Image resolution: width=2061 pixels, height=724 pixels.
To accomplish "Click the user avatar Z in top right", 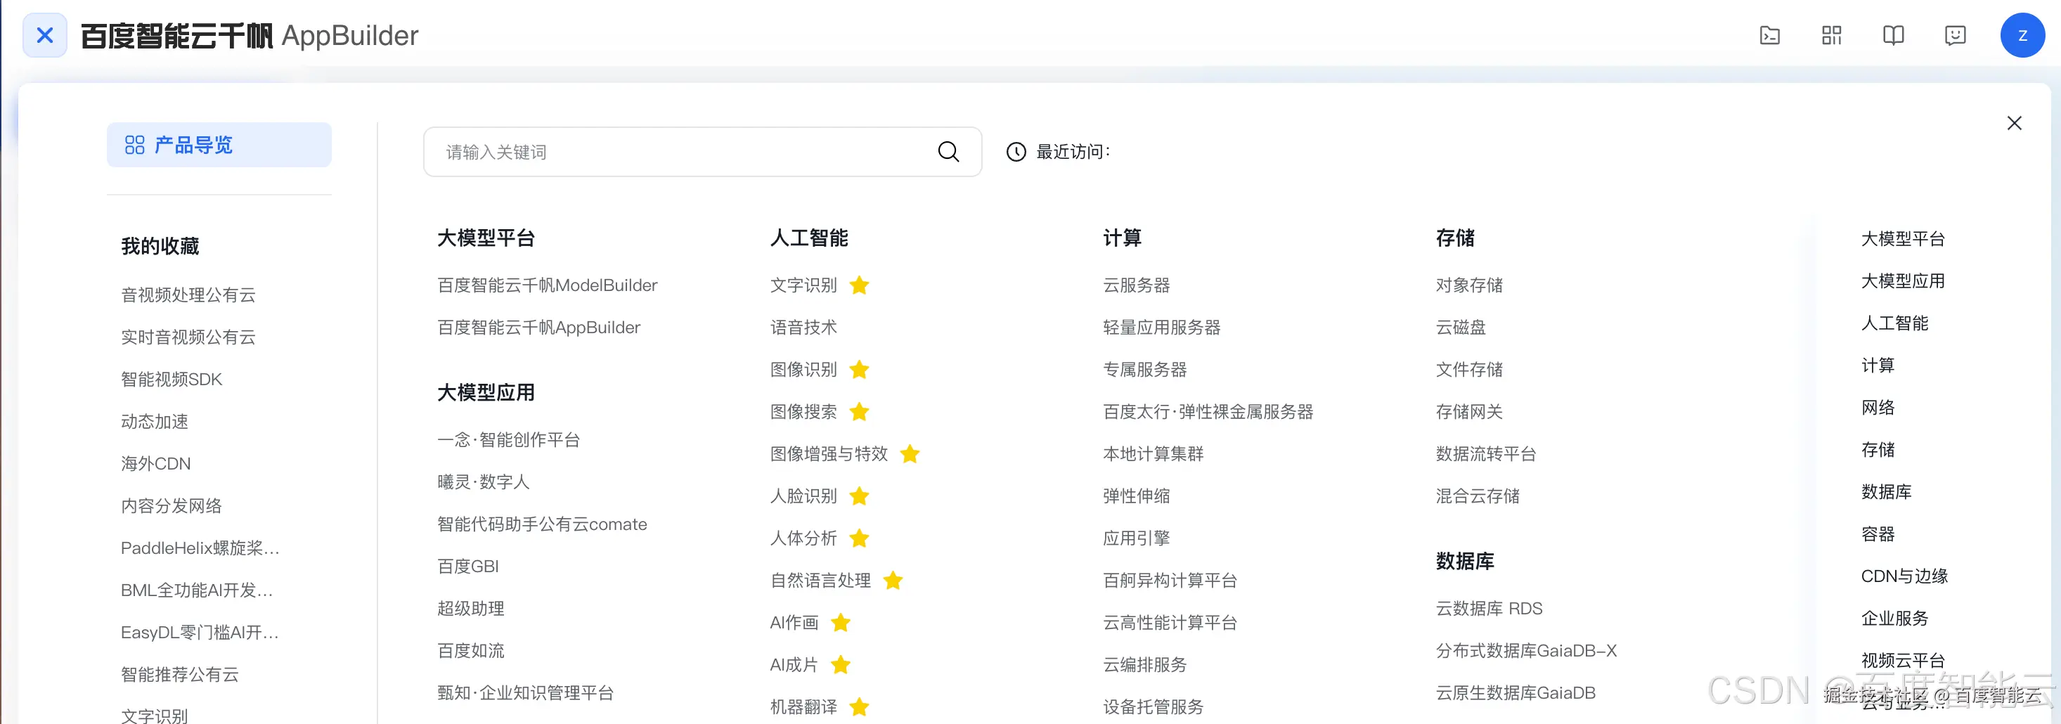I will [2022, 35].
